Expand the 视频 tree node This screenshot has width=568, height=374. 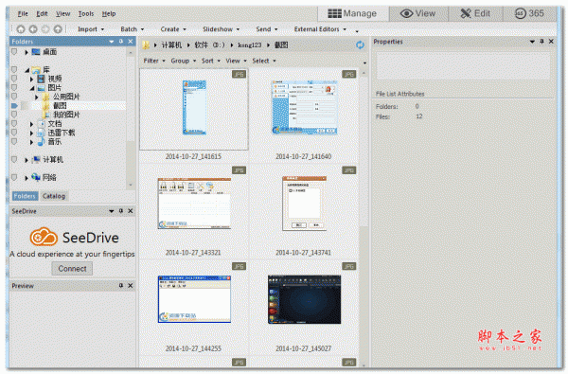tap(31, 79)
